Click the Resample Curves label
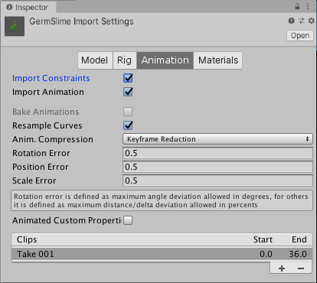Viewport: 317px width, 283px height. (47, 125)
